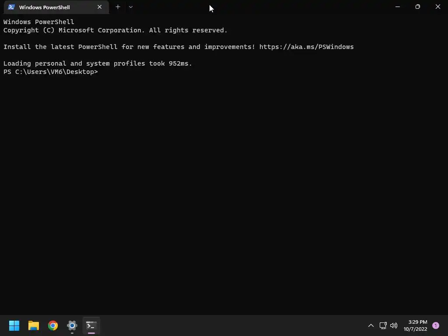Select the Windows PowerShell tab
This screenshot has width=448, height=336.
(x=56, y=7)
